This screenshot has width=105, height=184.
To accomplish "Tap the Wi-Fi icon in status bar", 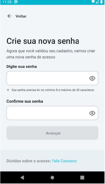I will 93,2.
